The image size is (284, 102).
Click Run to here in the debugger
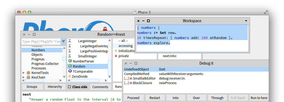[259, 98]
